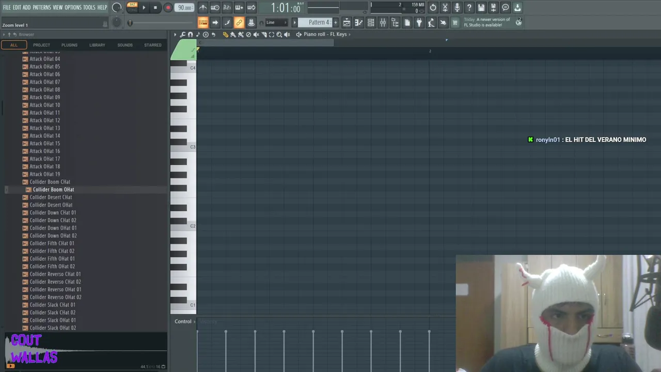661x372 pixels.
Task: Toggle the arrow auto-scroll button
Action: [x=215, y=22]
